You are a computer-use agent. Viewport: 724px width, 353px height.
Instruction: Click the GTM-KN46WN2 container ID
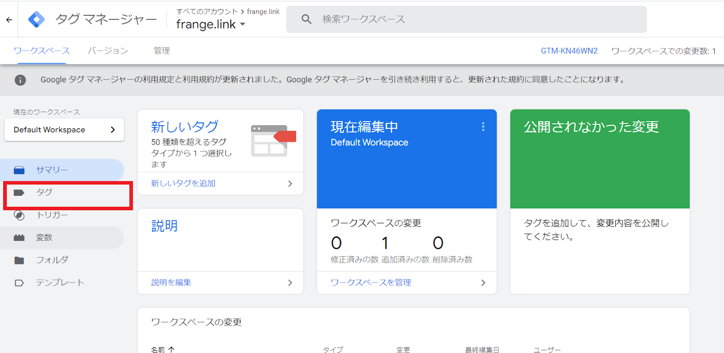click(x=569, y=51)
